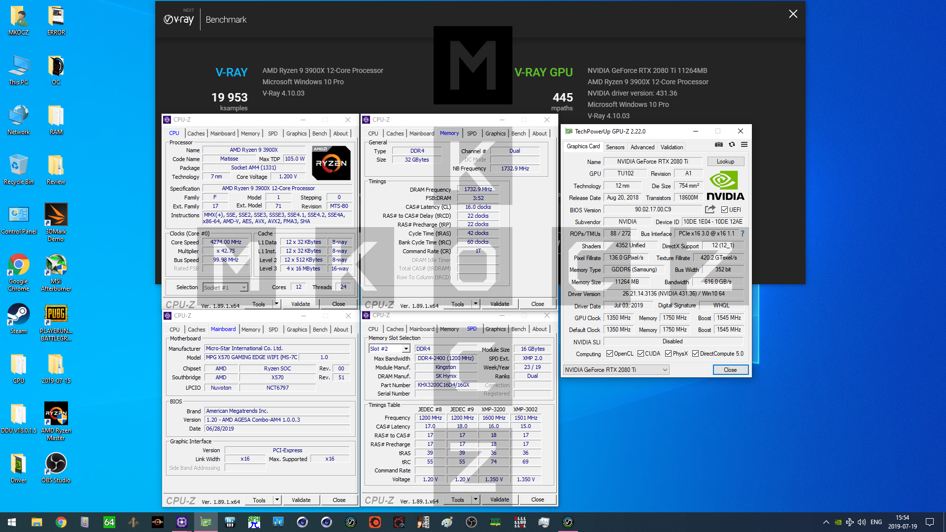Toggle the DirectCompute 5.0 checkbox
946x532 pixels.
pyautogui.click(x=695, y=354)
